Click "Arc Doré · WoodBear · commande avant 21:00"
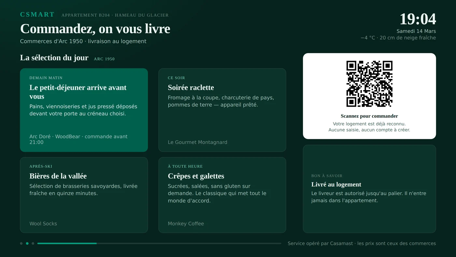This screenshot has width=456, height=257. [78, 139]
